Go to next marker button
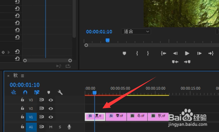Viewport: 219px width, 132px height. (187, 62)
